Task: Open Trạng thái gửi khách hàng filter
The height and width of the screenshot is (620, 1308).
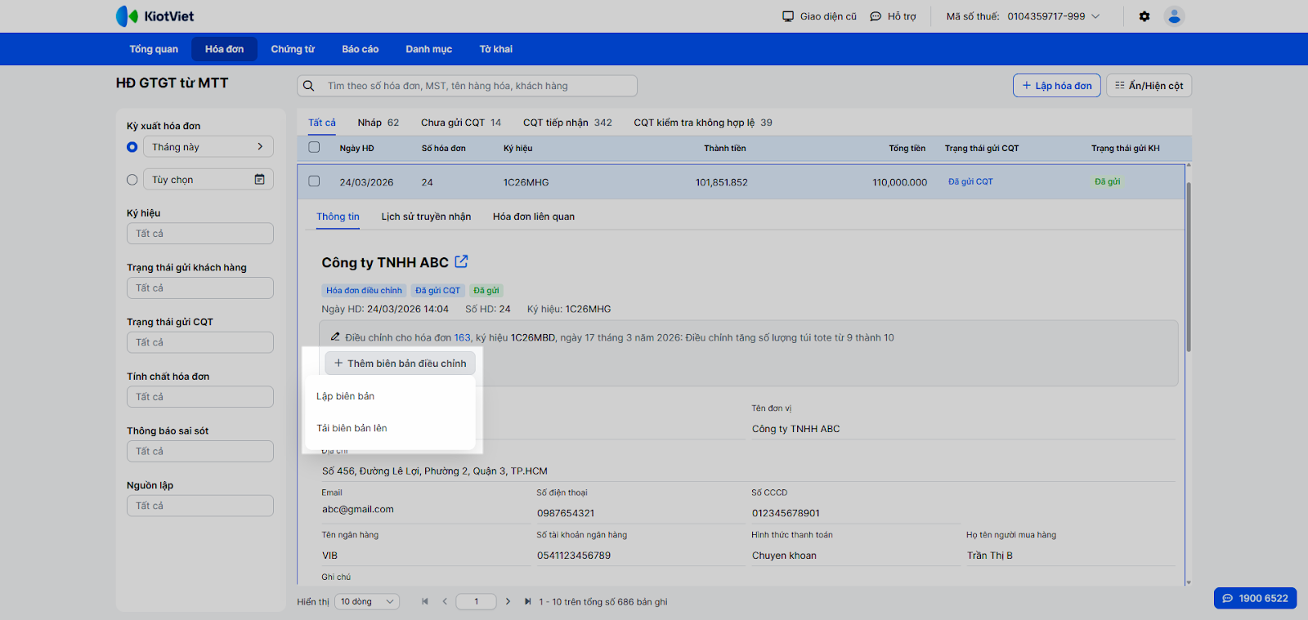Action: click(200, 288)
